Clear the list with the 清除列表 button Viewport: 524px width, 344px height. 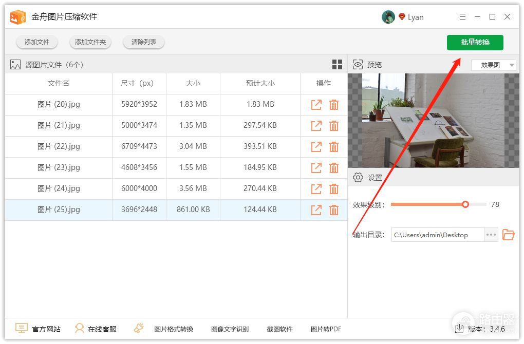(144, 42)
